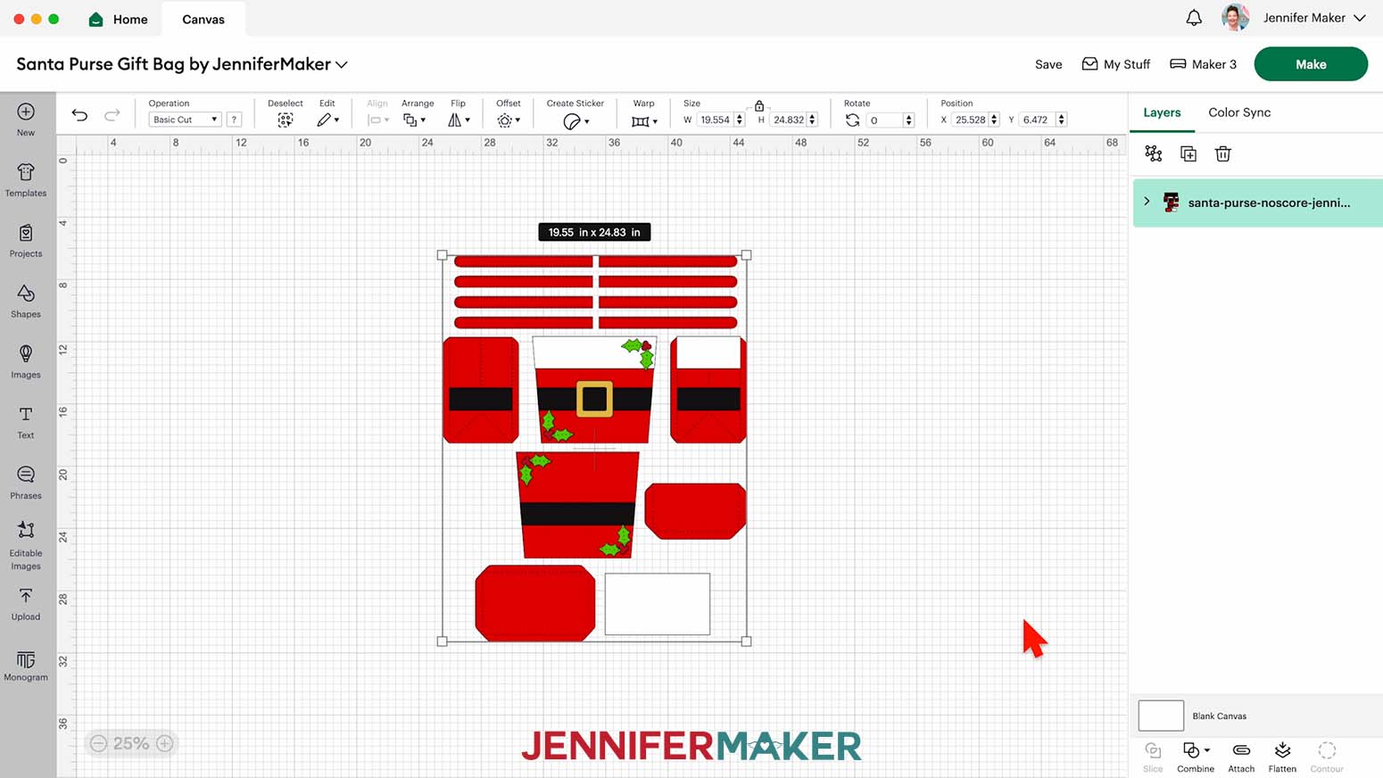
Task: Open My Stuff
Action: (1116, 64)
